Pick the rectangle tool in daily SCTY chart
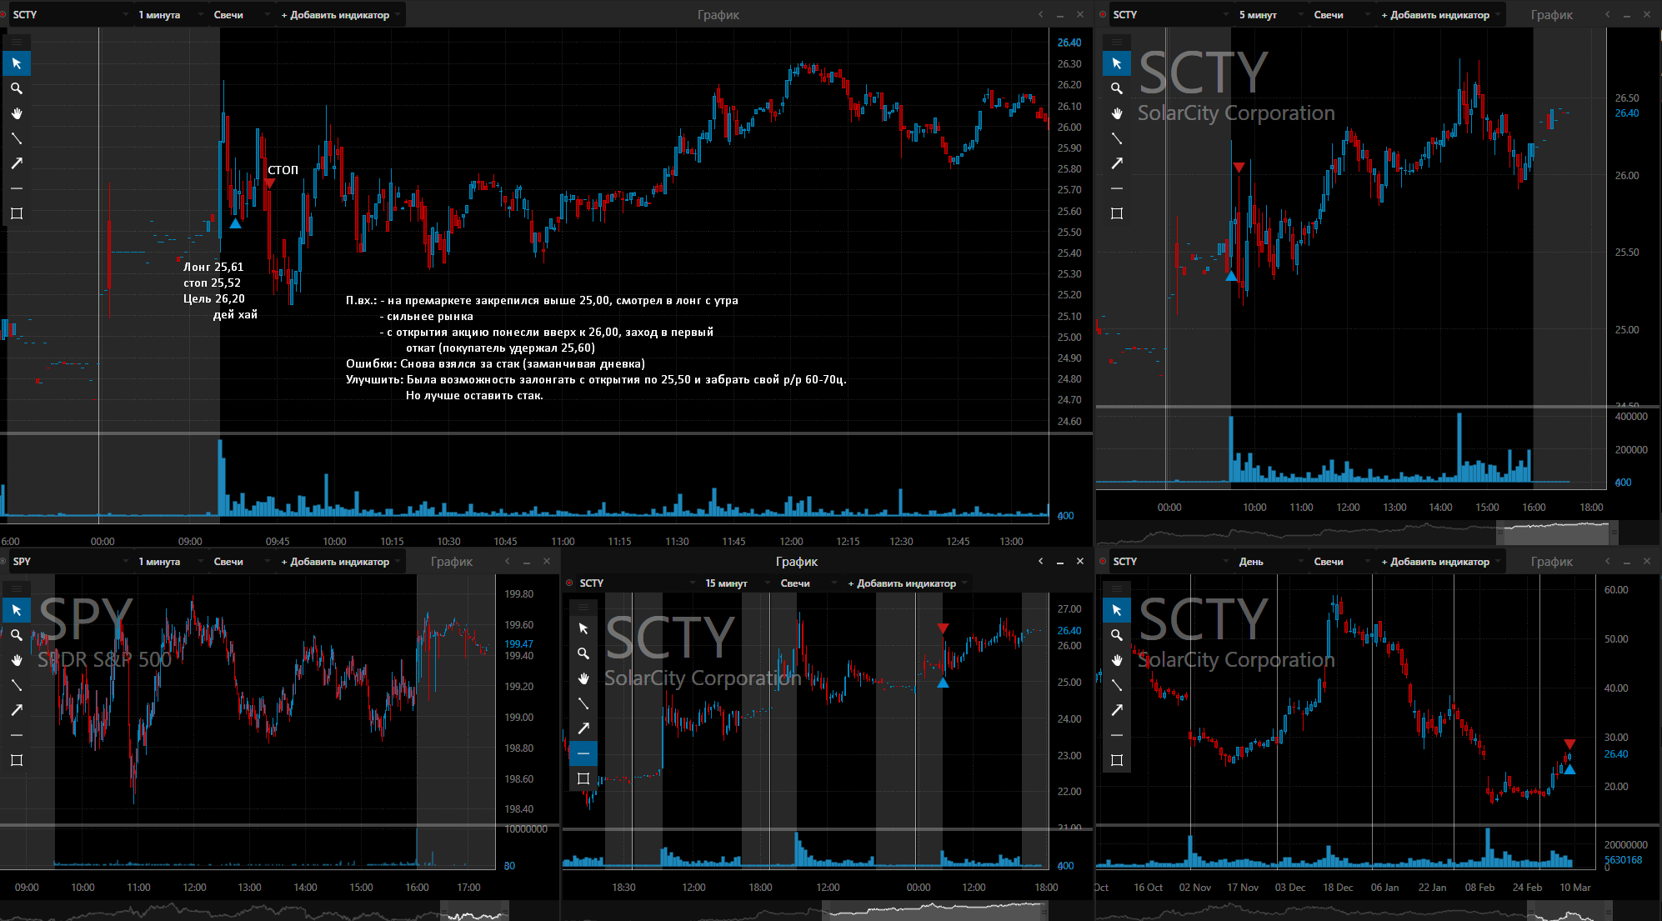The height and width of the screenshot is (921, 1662). [x=1117, y=760]
